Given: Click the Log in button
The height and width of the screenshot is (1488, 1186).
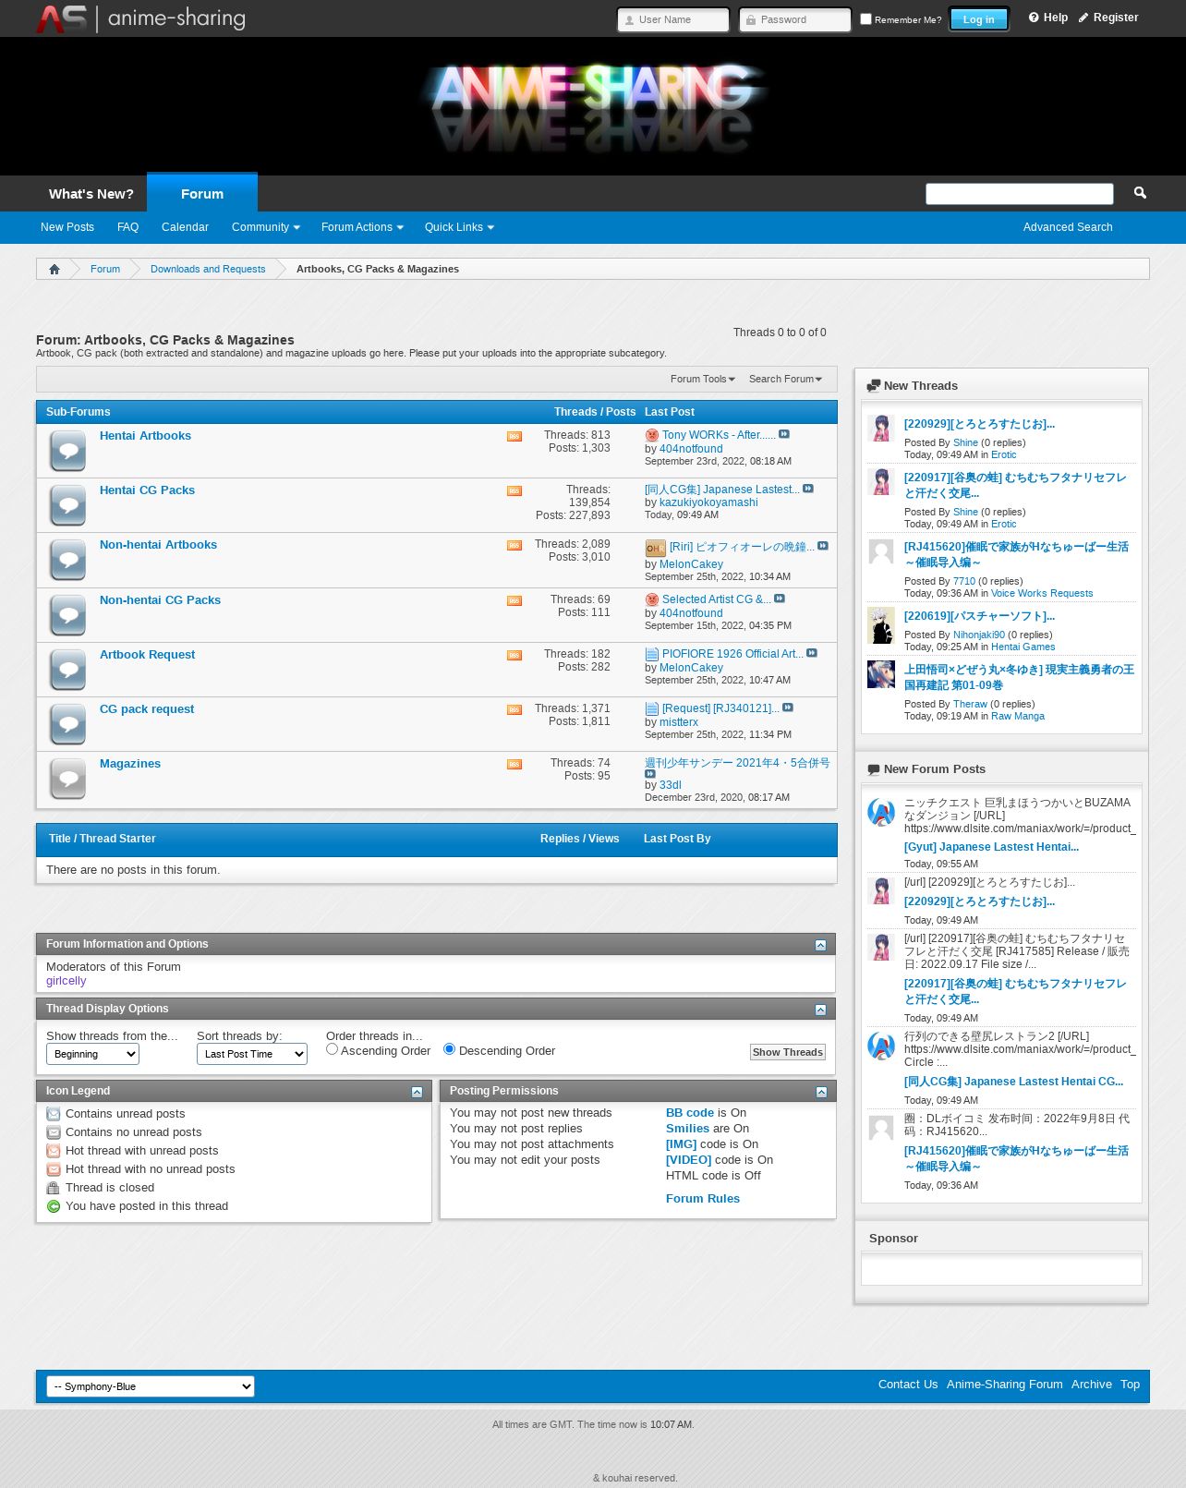Looking at the screenshot, I should pos(979,19).
